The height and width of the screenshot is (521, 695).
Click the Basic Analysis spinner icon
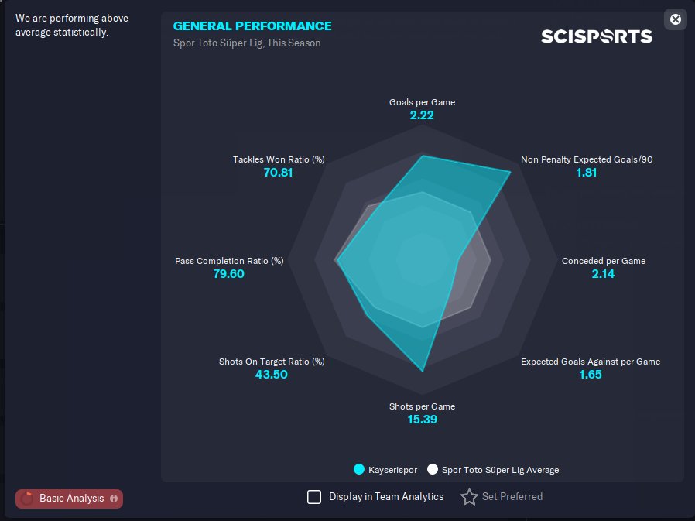(27, 499)
